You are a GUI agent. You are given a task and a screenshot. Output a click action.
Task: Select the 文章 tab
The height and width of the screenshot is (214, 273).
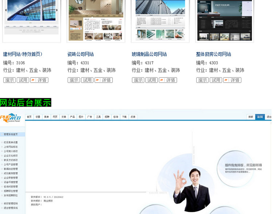pyautogui.click(x=64, y=117)
